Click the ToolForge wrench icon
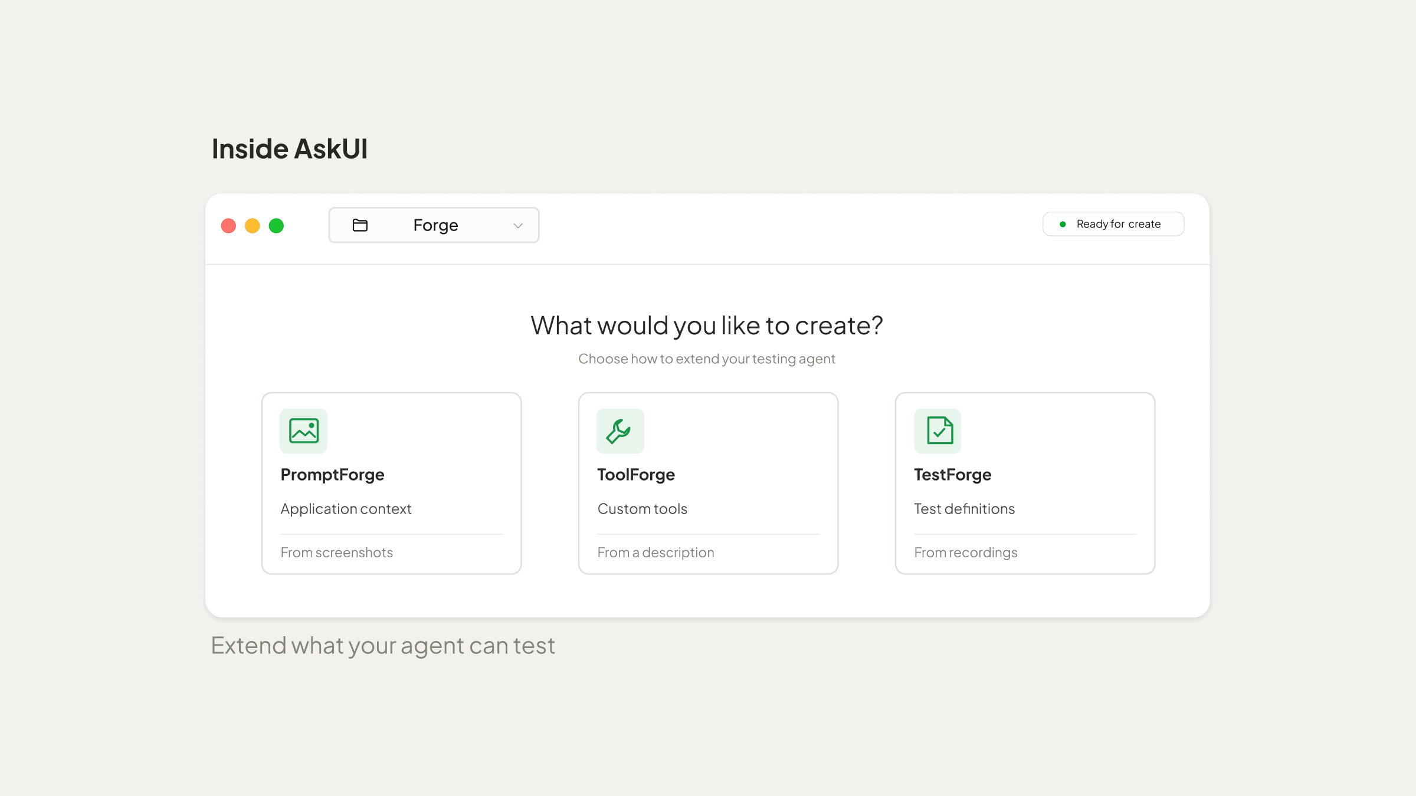Image resolution: width=1416 pixels, height=796 pixels. 619,431
